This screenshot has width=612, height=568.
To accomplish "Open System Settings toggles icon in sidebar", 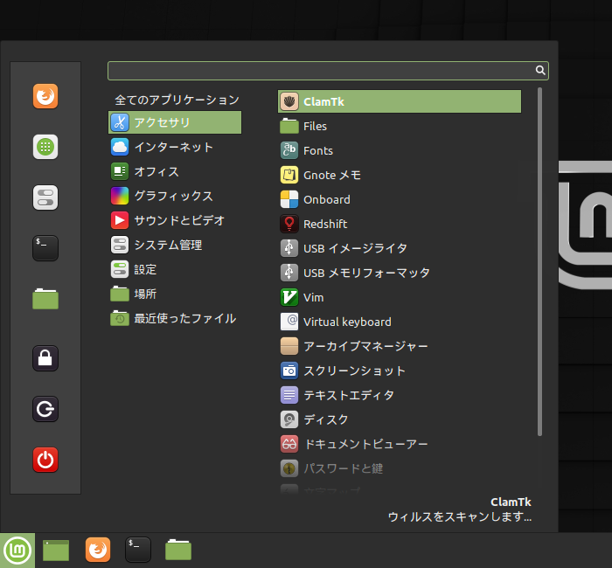I will pyautogui.click(x=45, y=197).
